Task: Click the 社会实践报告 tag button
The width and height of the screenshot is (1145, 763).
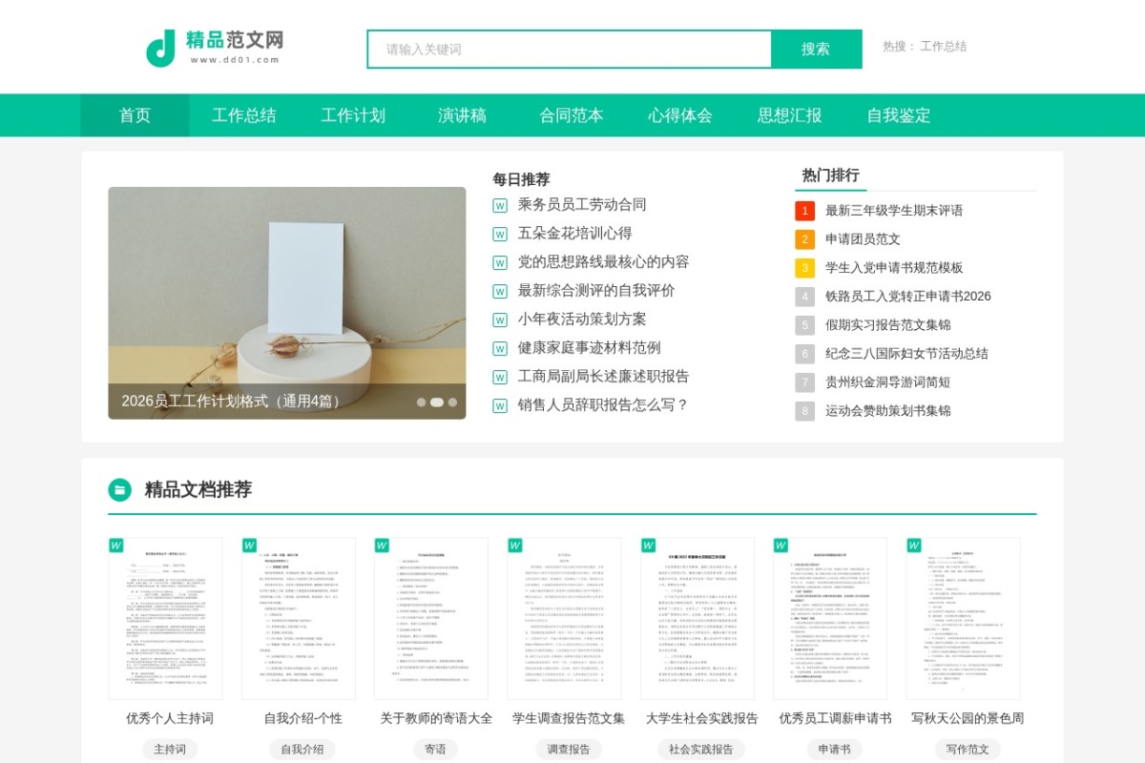Action: 701,749
